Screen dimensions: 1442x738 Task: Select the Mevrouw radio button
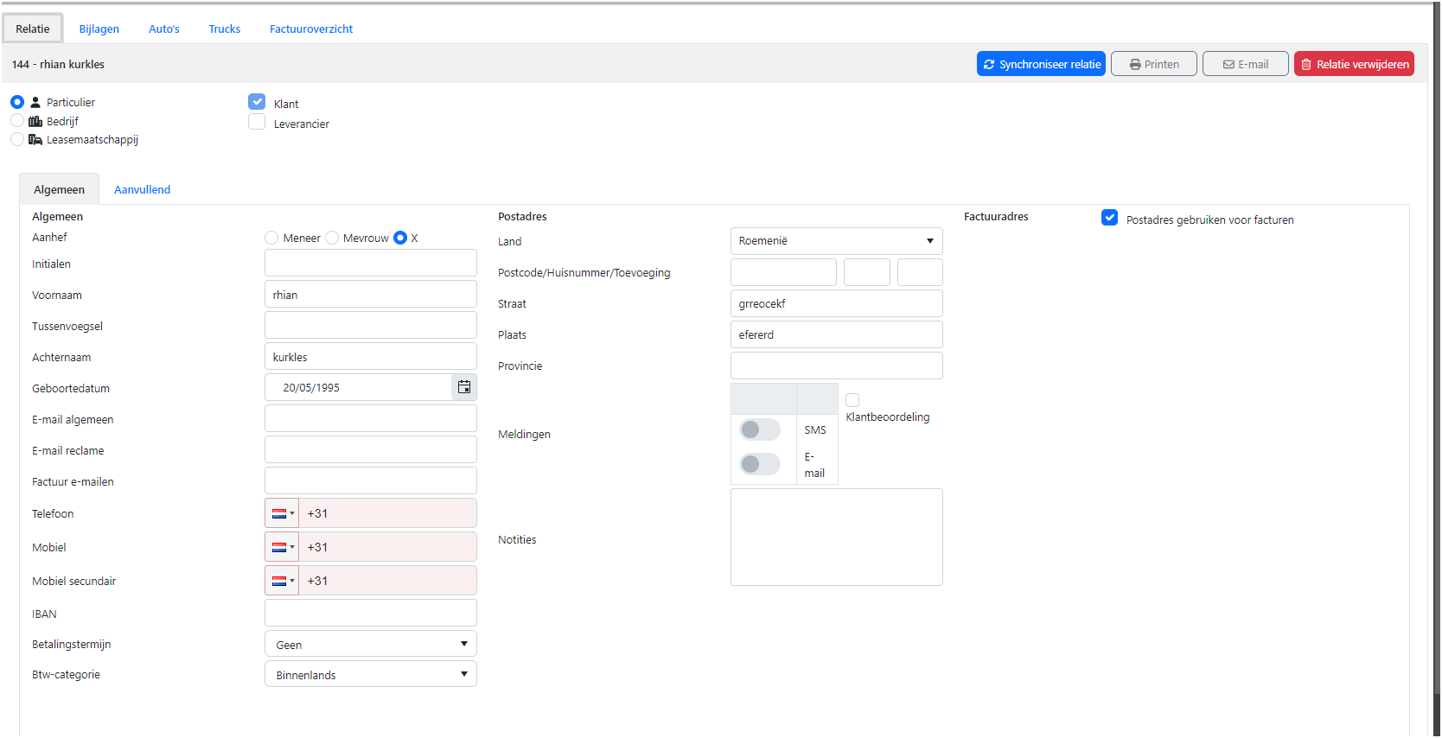333,238
